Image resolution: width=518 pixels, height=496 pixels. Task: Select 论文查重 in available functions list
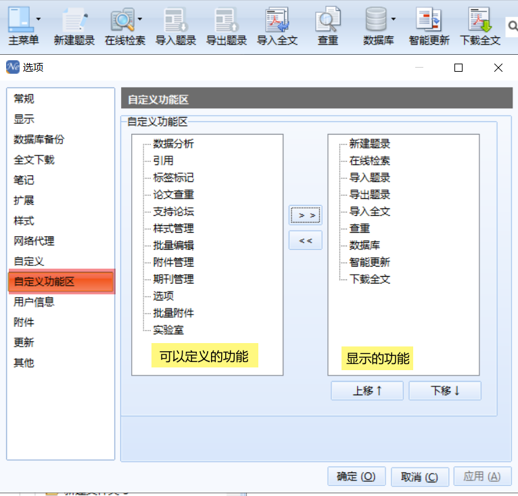coord(173,194)
